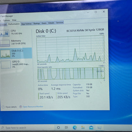Select the CPU mini graph thumbnail
The height and width of the screenshot is (132, 132).
point(5,33)
